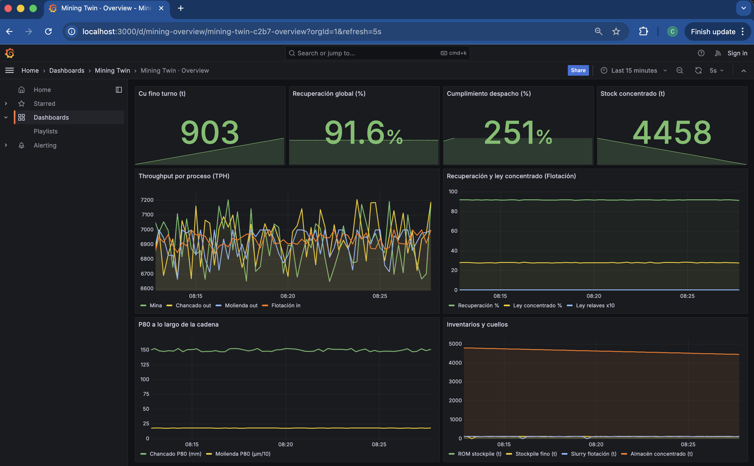This screenshot has width=754, height=466.
Task: Click the ROM stockpile (t) legend color
Action: pos(451,454)
